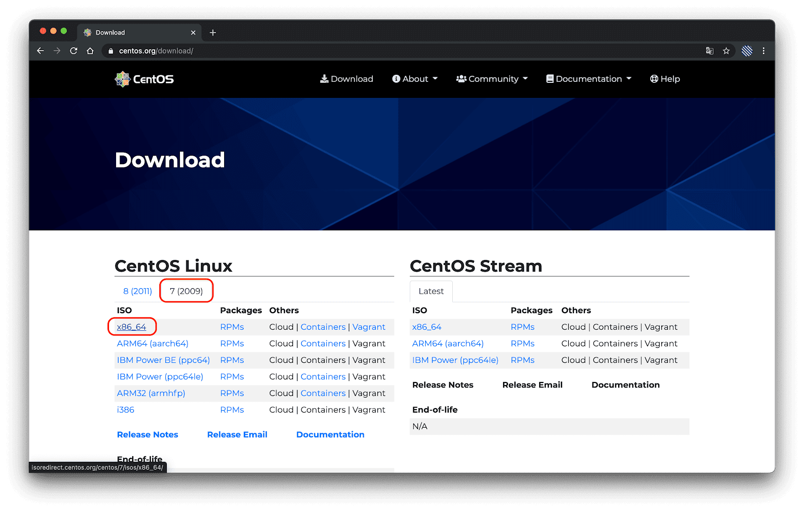Open the IBM Power BE (ppc64) ISO link
This screenshot has height=511, width=804.
[163, 360]
